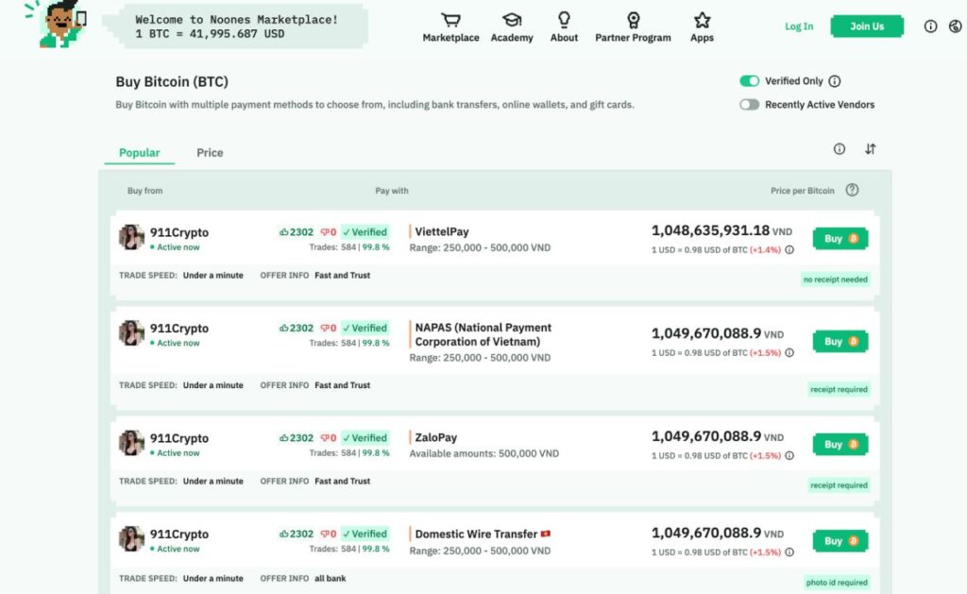The width and height of the screenshot is (967, 594).
Task: Click 'Available amounts: 500,000 VND' text
Action: (484, 453)
